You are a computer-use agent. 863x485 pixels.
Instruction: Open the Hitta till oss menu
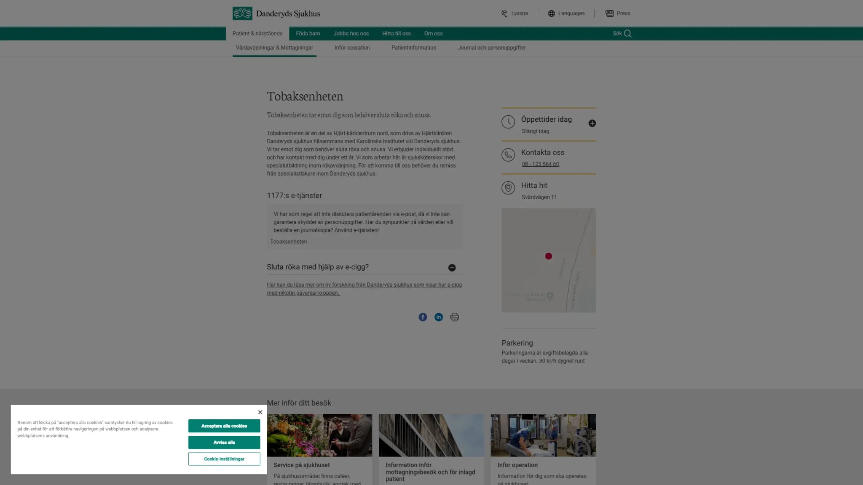(x=396, y=34)
